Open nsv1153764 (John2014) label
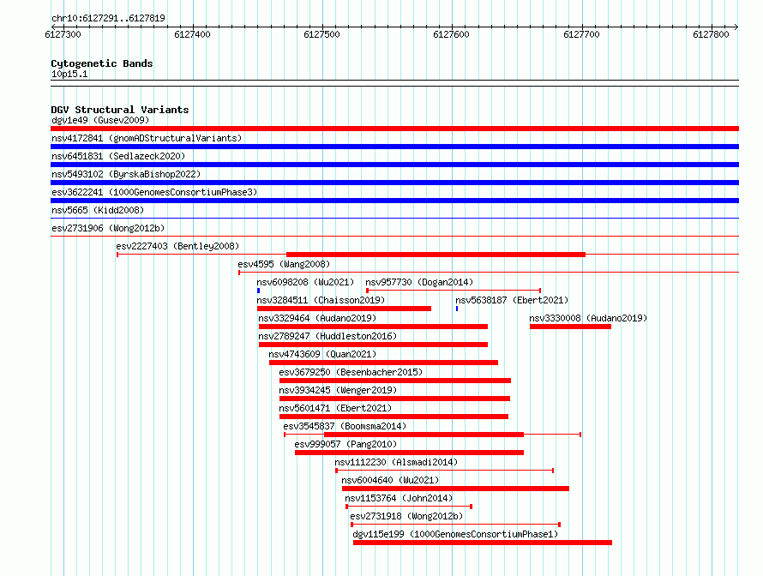Image resolution: width=763 pixels, height=576 pixels. [399, 498]
